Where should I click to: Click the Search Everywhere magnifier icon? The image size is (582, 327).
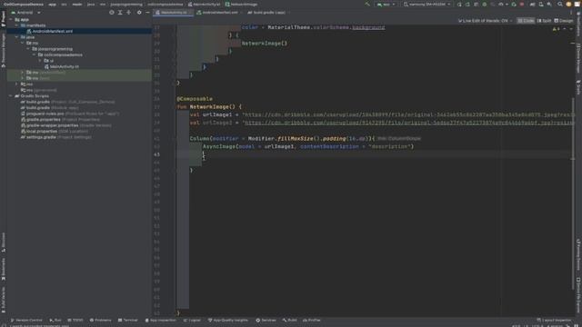click(560, 5)
